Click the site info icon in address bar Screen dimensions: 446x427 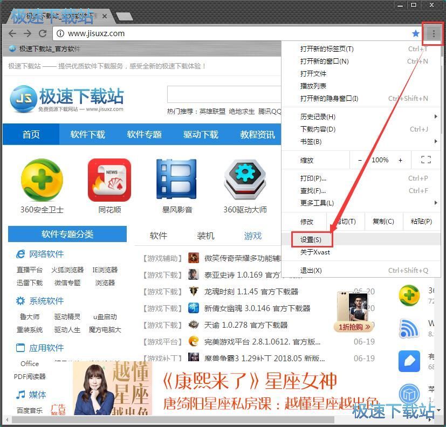coord(60,33)
